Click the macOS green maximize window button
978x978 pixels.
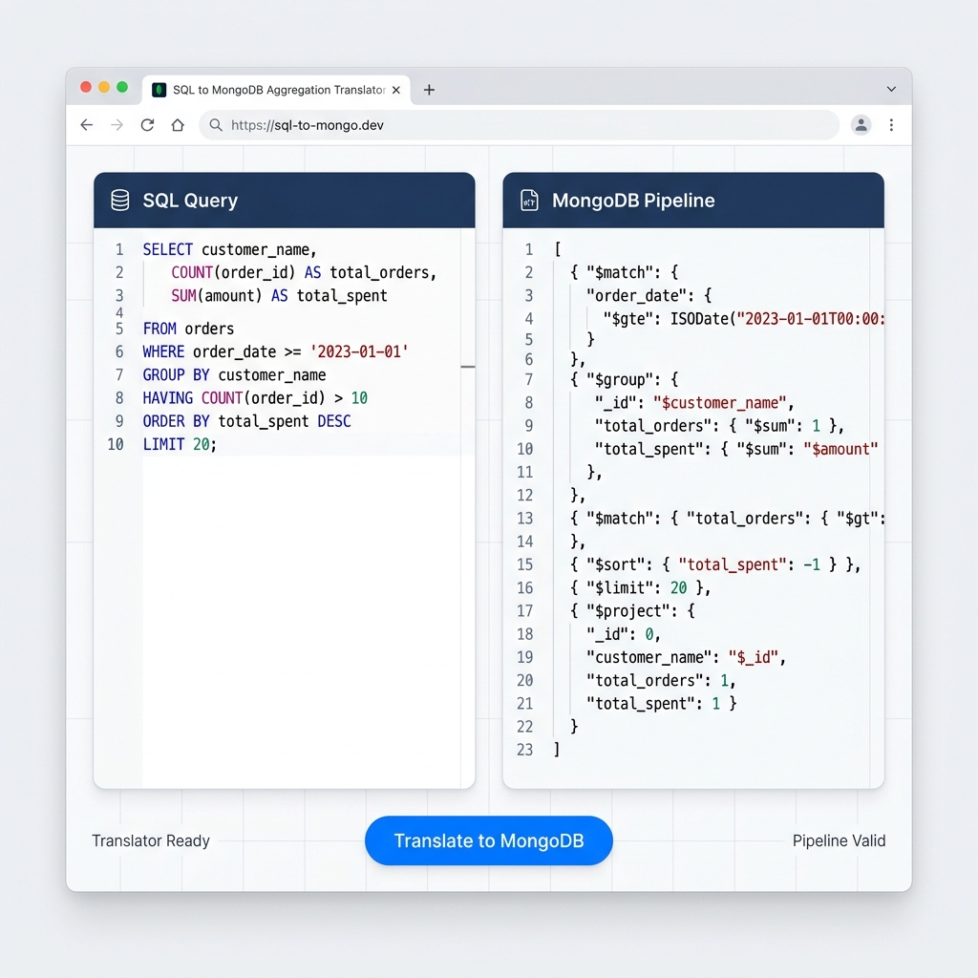pyautogui.click(x=122, y=87)
